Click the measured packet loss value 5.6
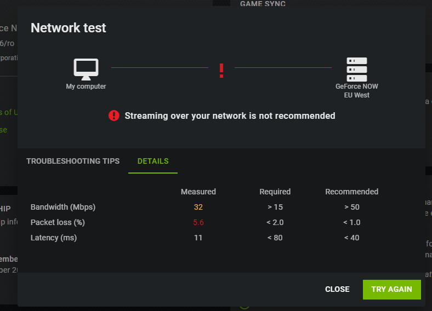Viewport: 432px width, 311px height. (198, 222)
